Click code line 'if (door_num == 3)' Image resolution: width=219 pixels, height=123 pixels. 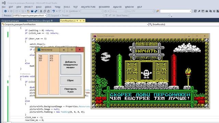(x=36, y=39)
